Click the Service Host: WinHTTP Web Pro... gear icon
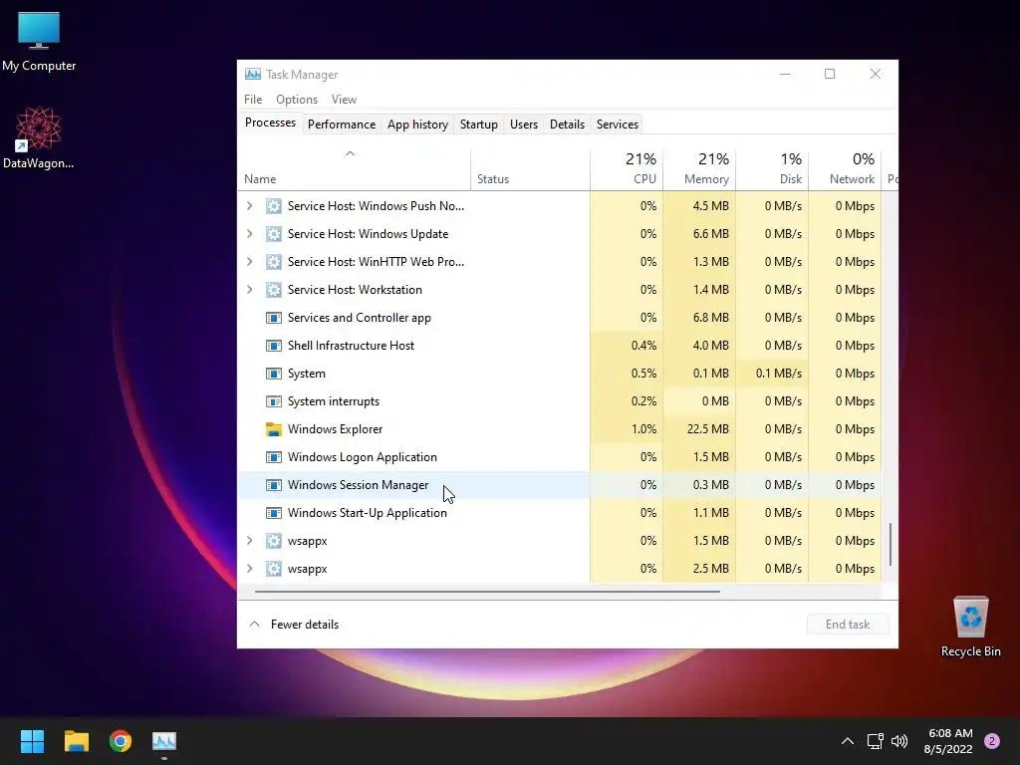1020x765 pixels. pos(274,262)
